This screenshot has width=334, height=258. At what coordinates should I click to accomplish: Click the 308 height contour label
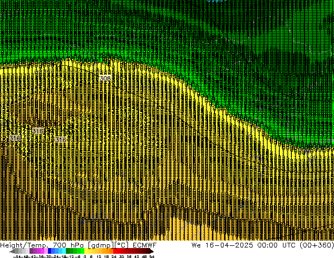105,78
